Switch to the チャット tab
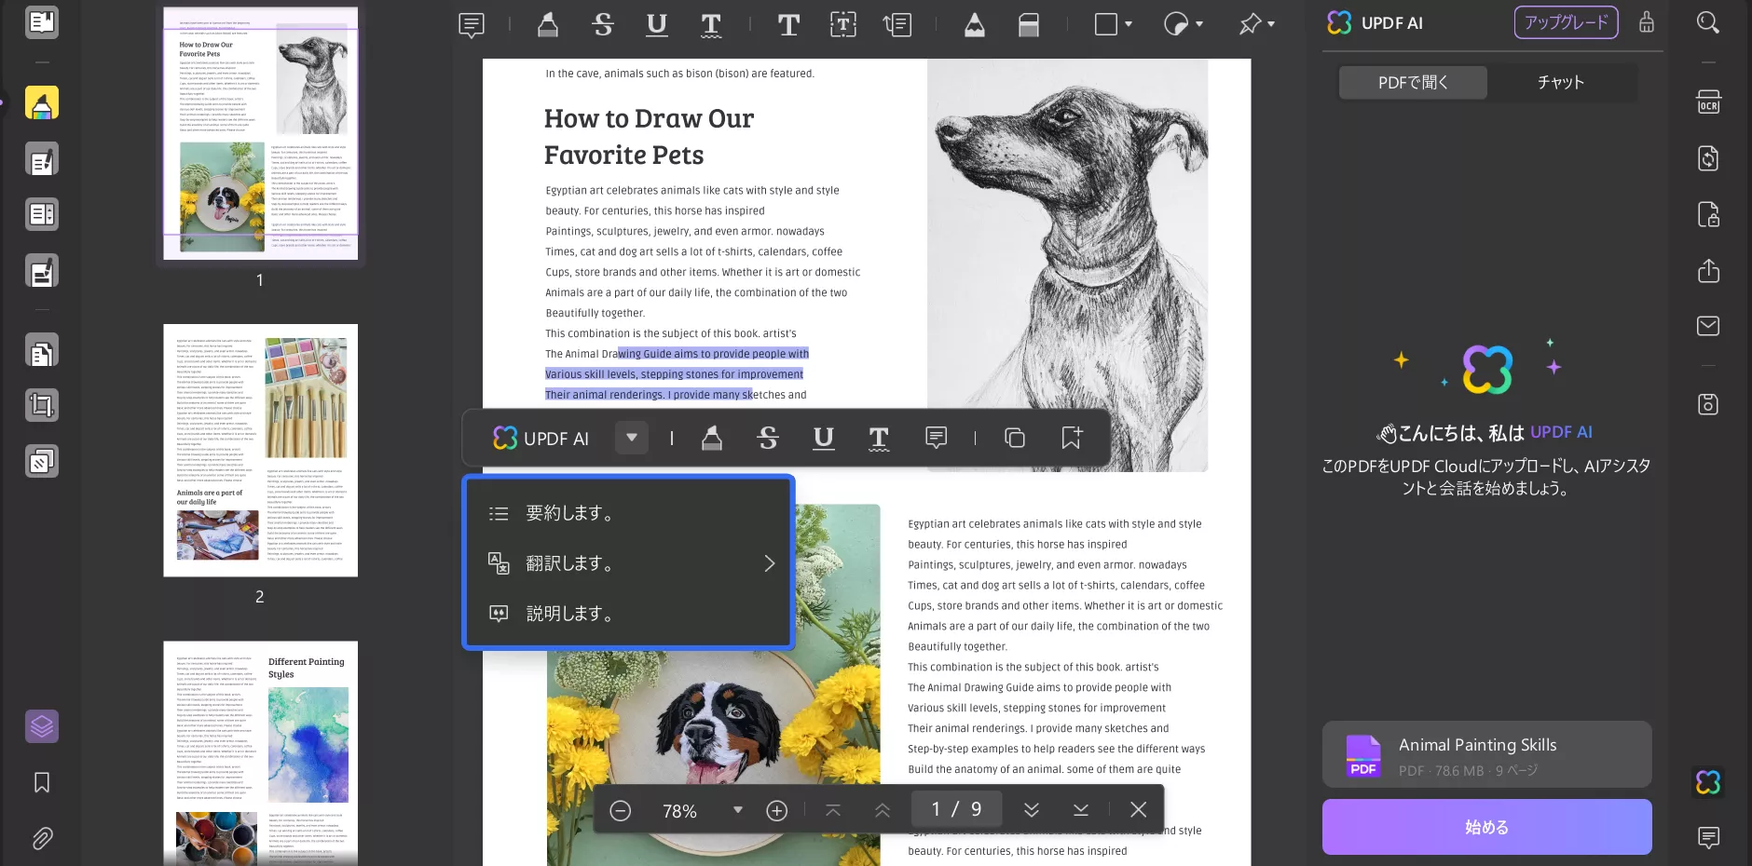The height and width of the screenshot is (866, 1752). (x=1561, y=82)
